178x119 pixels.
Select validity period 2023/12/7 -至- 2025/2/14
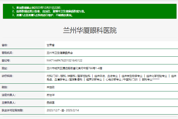63,110
